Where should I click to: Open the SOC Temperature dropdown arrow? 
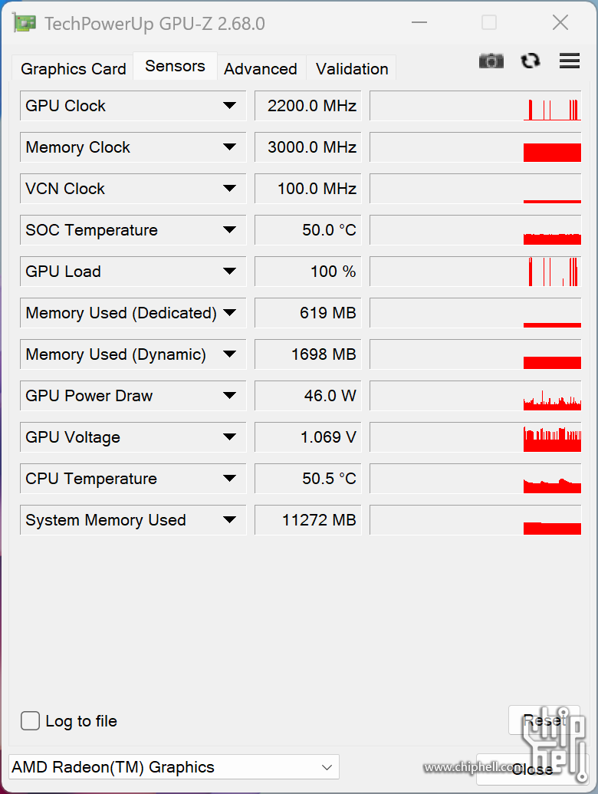point(229,230)
